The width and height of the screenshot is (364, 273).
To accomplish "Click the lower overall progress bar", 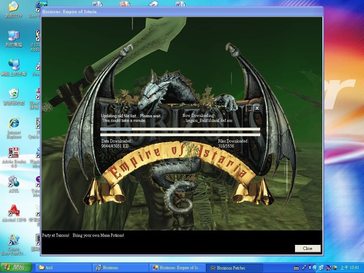I will coord(180,135).
